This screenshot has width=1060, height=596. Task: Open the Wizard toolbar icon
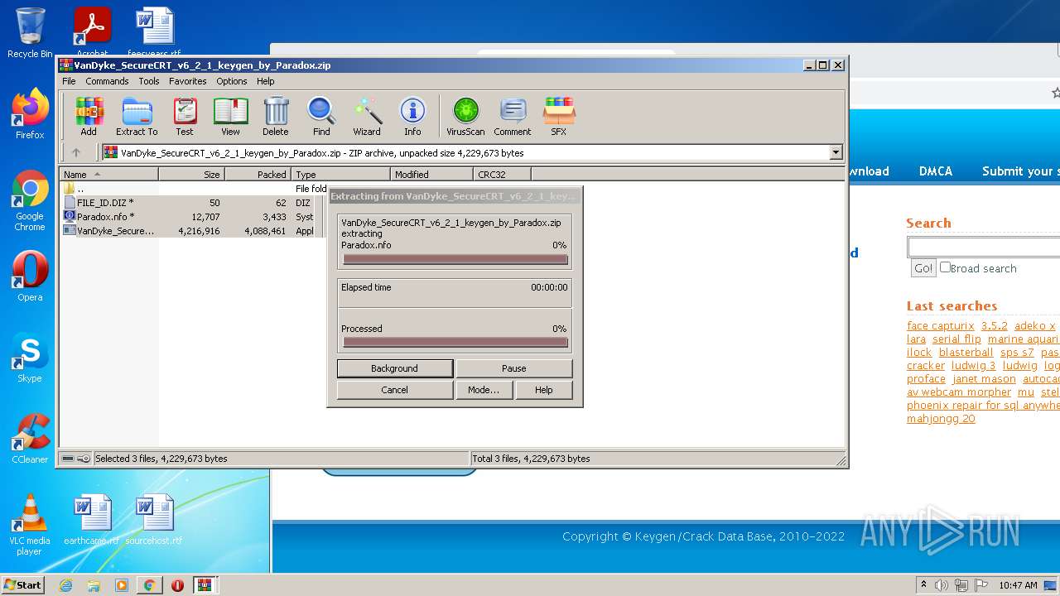coord(367,116)
